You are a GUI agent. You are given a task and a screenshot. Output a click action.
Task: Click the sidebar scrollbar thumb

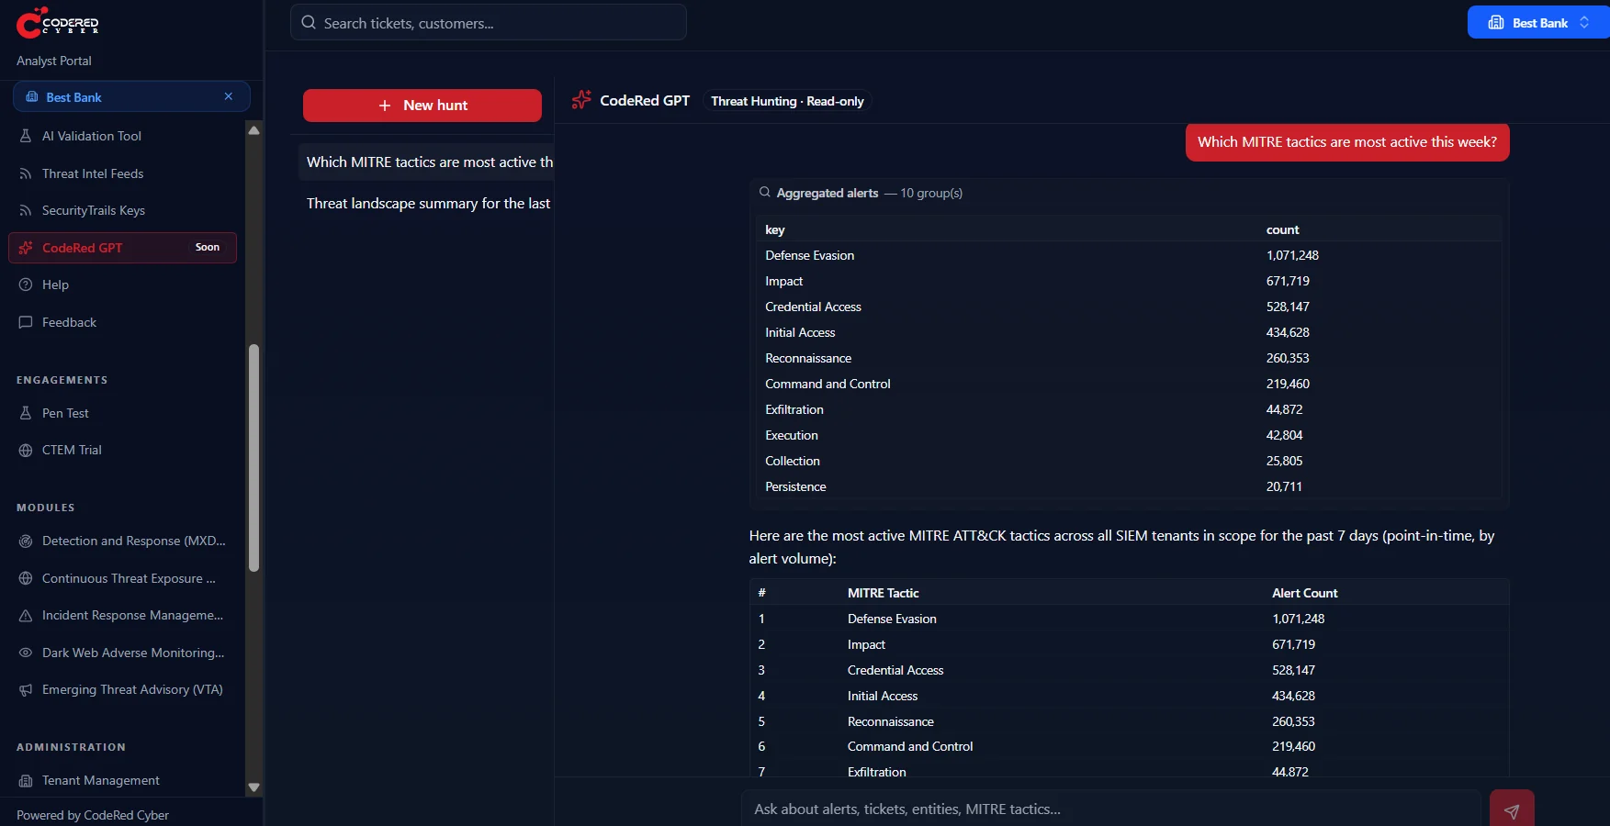[x=254, y=458]
